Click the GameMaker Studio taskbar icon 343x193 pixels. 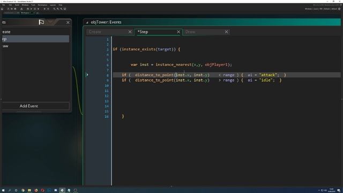pos(62,190)
